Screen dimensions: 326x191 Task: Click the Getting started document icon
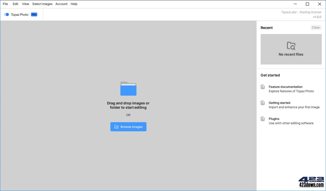[x=263, y=103]
